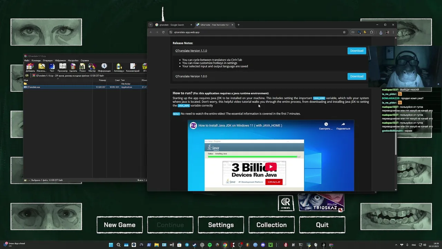Show hidden tray icons chevron
The width and height of the screenshot is (442, 249).
coord(396,245)
